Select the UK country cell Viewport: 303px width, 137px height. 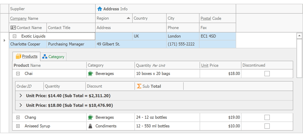click(x=149, y=36)
